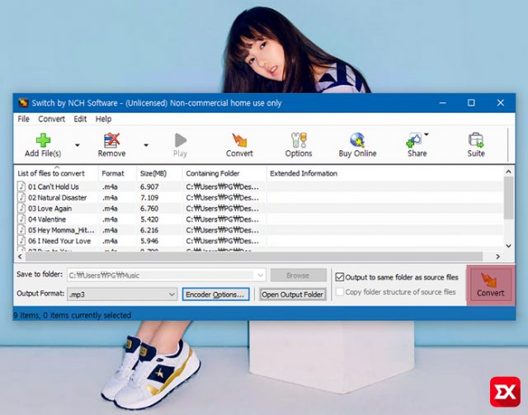This screenshot has height=415, width=528.
Task: Click the Play toolbar button
Action: 180,145
